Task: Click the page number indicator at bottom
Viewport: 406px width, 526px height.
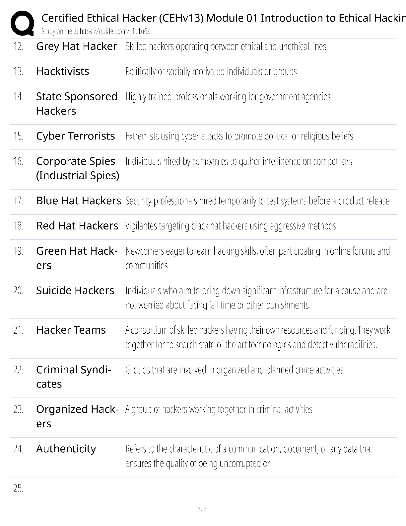Action: [x=203, y=509]
